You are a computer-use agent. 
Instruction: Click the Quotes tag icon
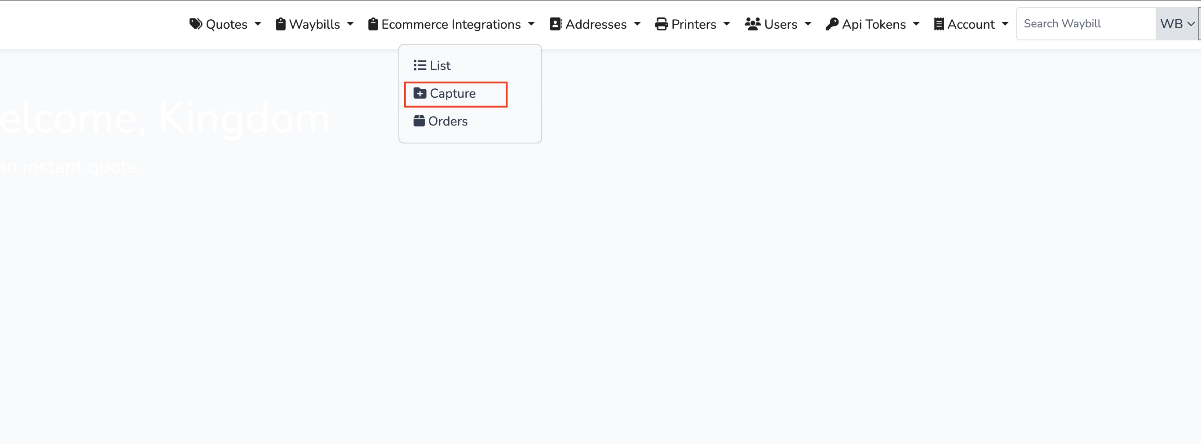coord(195,24)
